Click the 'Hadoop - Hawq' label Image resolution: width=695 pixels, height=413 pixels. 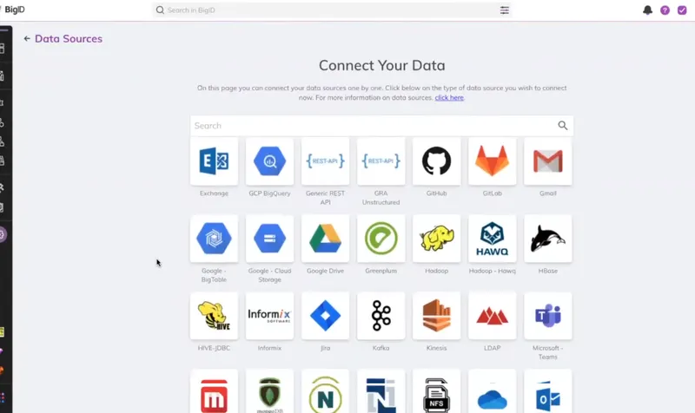pyautogui.click(x=493, y=271)
